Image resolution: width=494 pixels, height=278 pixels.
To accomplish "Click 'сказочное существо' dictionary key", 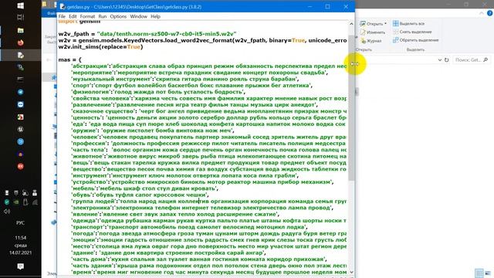I will [x=104, y=111].
